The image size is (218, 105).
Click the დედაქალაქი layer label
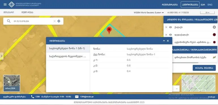coord(181,35)
